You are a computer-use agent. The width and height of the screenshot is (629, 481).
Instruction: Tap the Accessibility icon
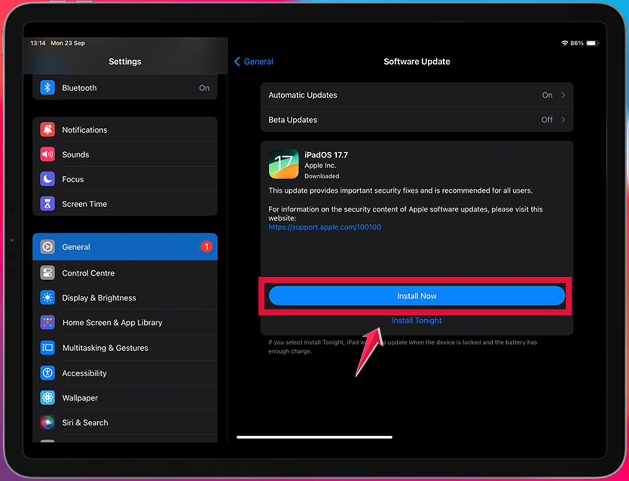tap(47, 372)
